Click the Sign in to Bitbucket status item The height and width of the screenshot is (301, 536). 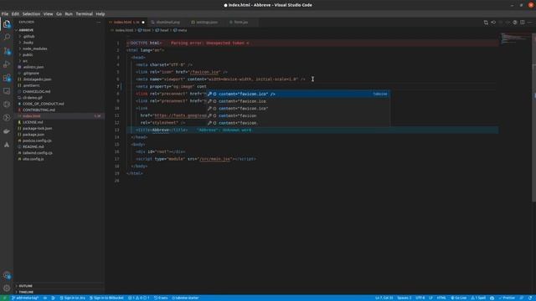click(106, 298)
